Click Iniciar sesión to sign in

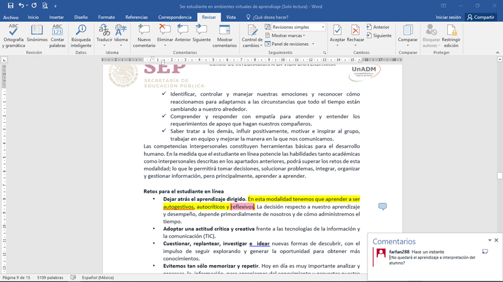click(448, 17)
